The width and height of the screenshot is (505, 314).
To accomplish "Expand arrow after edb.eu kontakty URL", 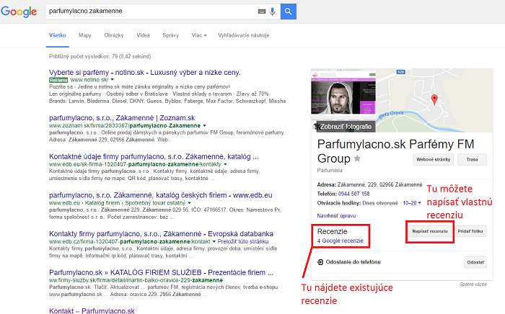I will point(225,164).
